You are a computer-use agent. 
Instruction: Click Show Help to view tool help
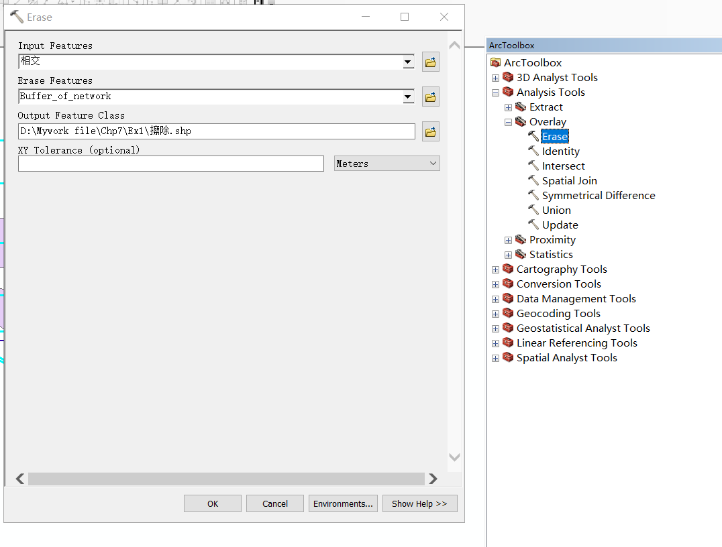(419, 503)
